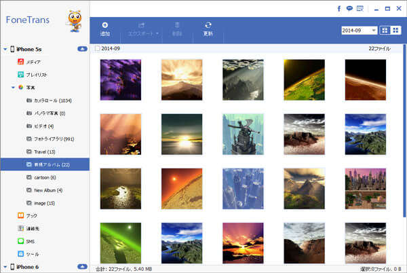Select the Travel (13) album
This screenshot has height=273, width=407.
point(44,151)
